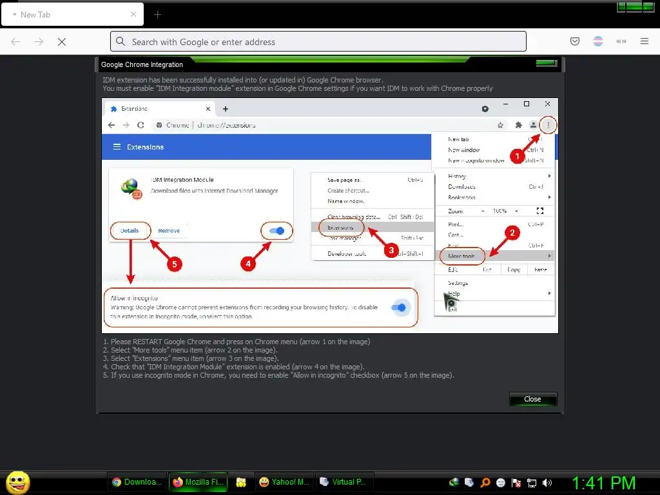Click the leftmost green window control button
660x495 pixels.
621,6
